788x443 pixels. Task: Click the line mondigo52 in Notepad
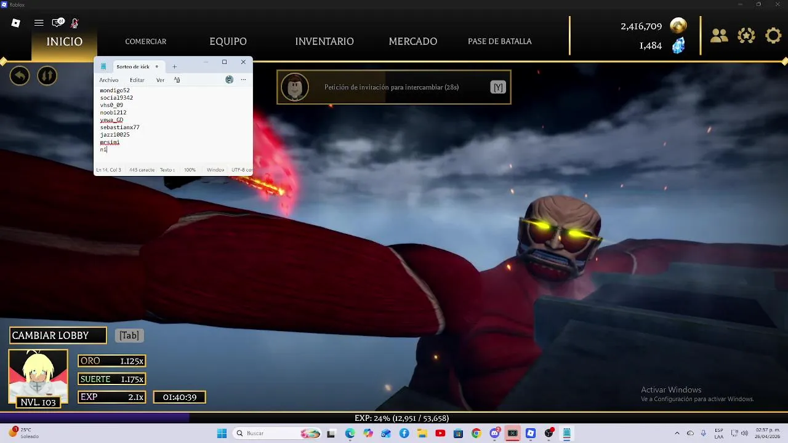pyautogui.click(x=115, y=90)
